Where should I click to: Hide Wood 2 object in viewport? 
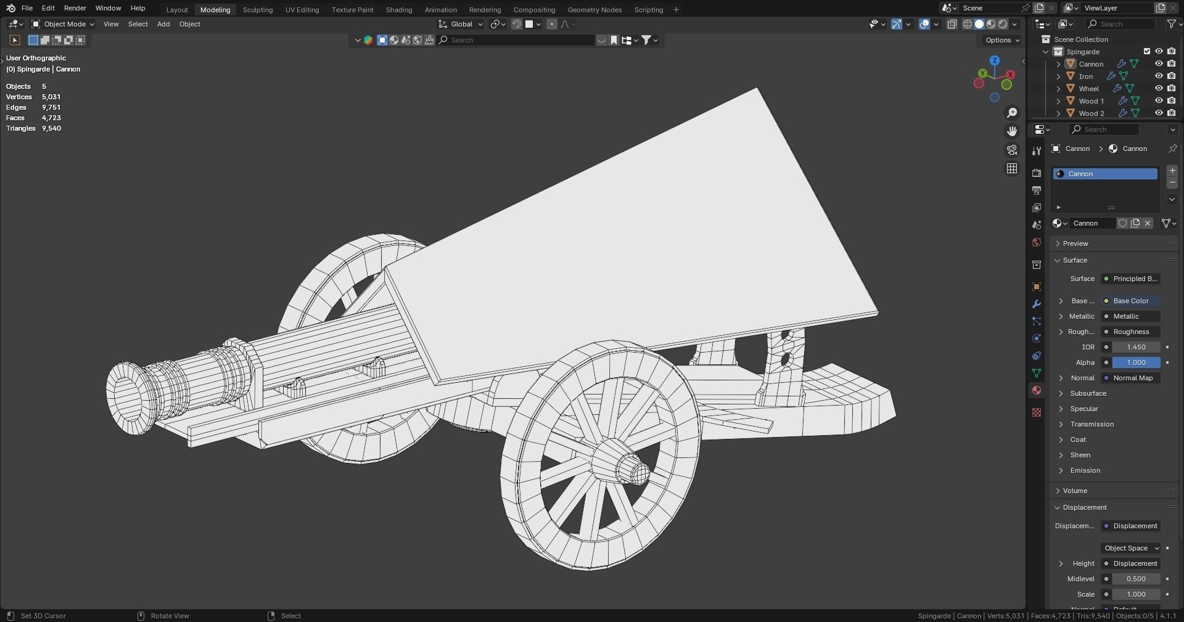1159,113
